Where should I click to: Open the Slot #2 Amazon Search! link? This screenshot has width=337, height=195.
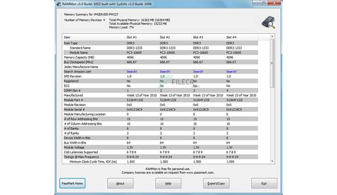pyautogui.click(x=164, y=72)
